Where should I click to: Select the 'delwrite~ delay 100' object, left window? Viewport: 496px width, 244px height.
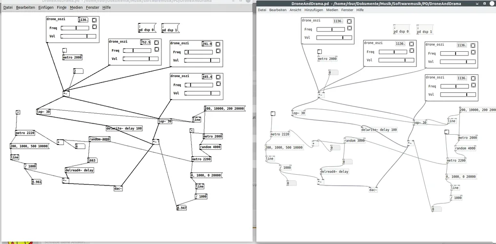click(x=124, y=128)
